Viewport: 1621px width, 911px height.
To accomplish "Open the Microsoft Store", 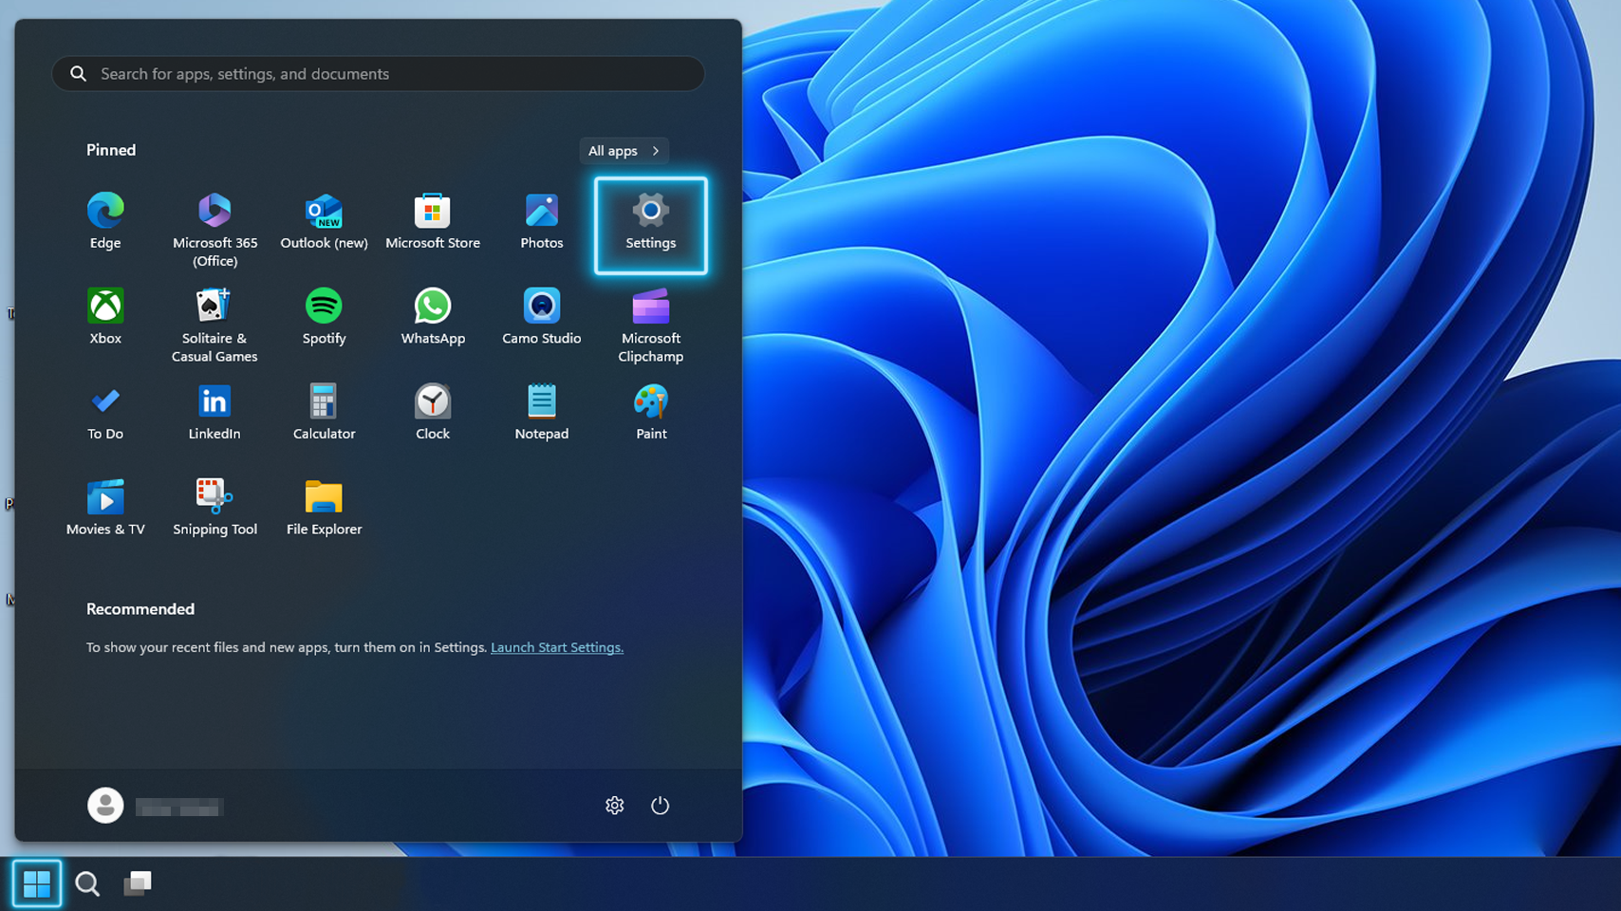I will click(x=433, y=221).
